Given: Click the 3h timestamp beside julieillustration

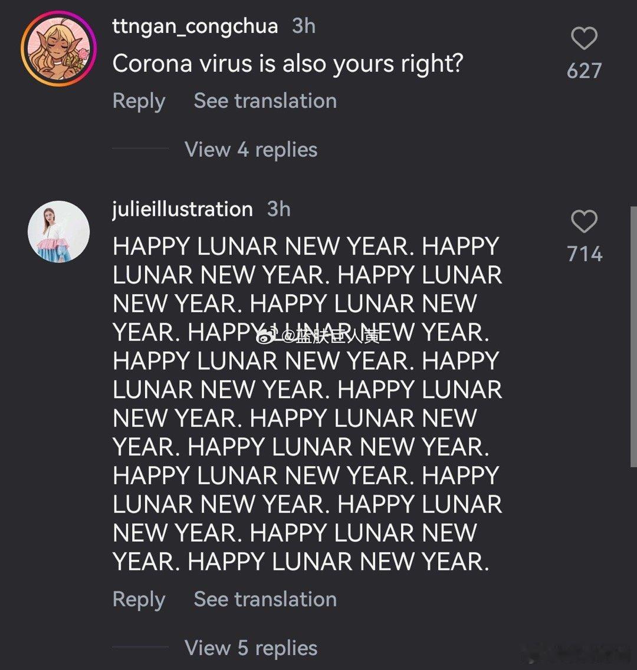Looking at the screenshot, I should pos(278,209).
